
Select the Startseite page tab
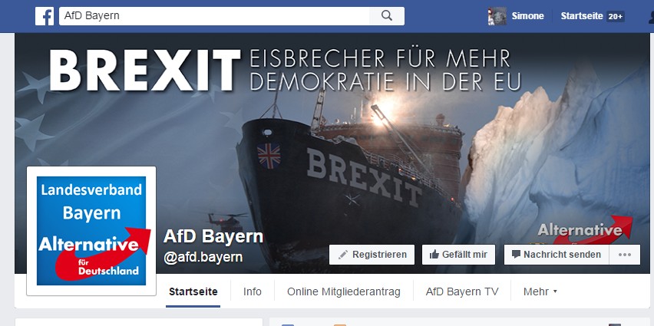click(193, 291)
